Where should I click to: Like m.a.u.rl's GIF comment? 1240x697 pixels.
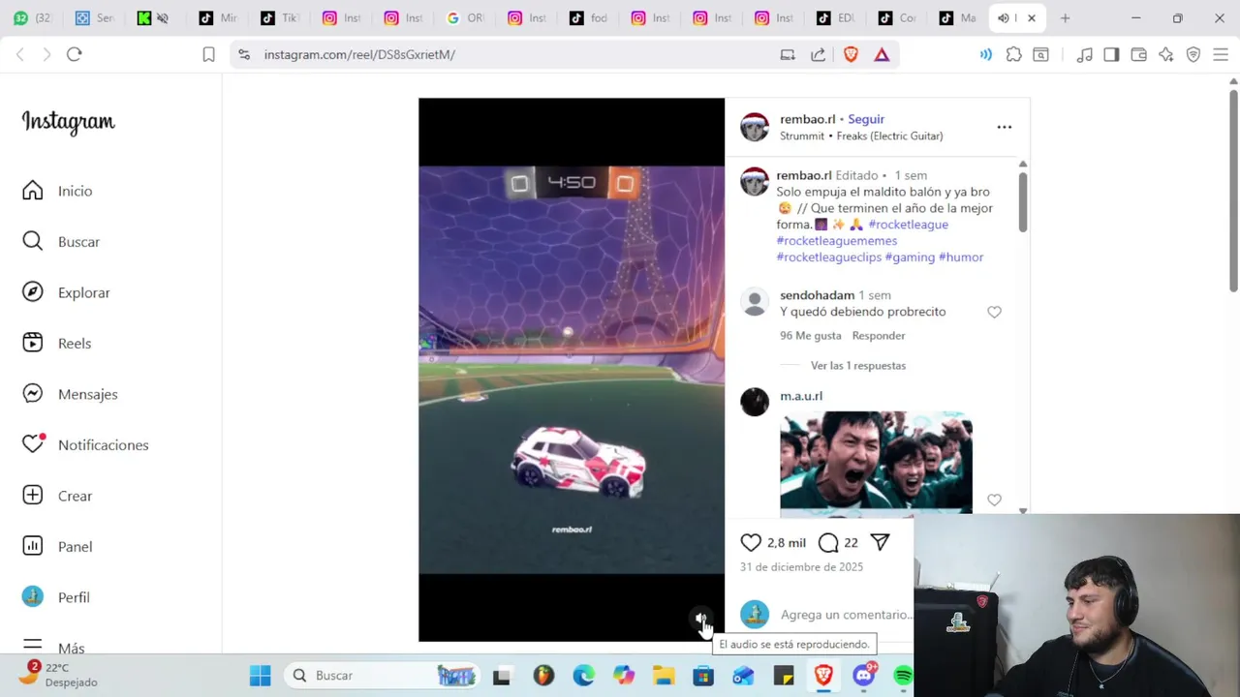994,500
